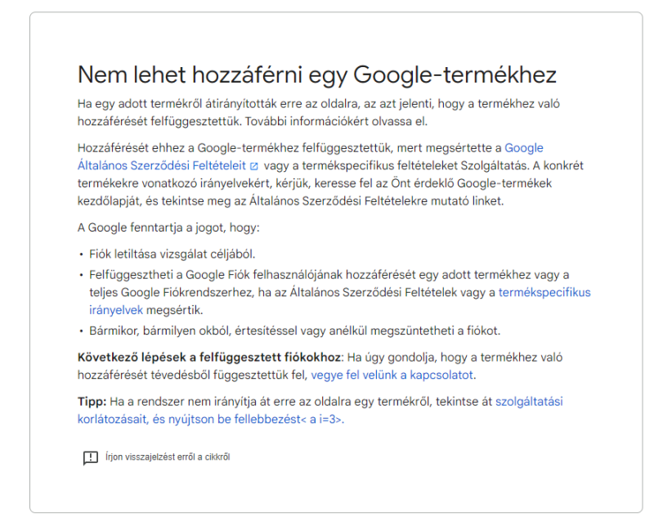The width and height of the screenshot is (654, 522).
Task: Select the 'Felfüggesztheti a Google Fiók' bullet item
Action: (340, 292)
